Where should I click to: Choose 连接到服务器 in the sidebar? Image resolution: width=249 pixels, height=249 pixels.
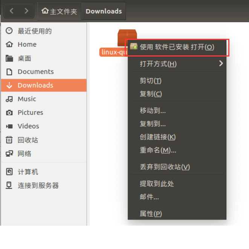click(44, 185)
